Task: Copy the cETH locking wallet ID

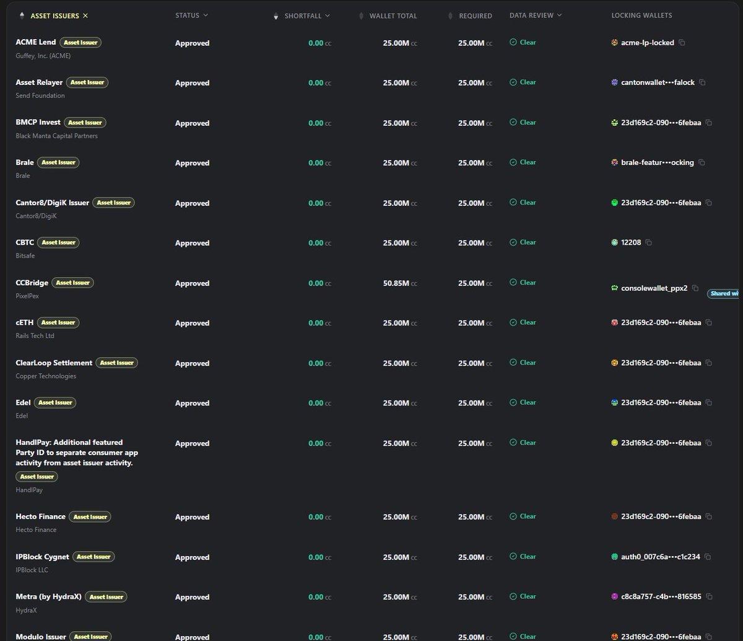Action: 709,322
